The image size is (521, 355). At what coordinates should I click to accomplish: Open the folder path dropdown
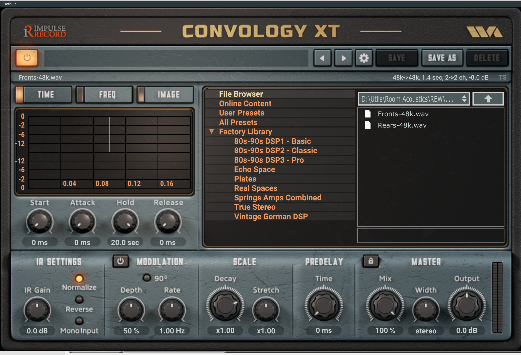click(414, 99)
